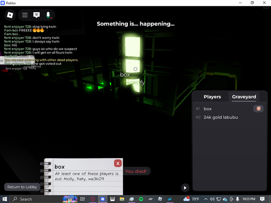Open Task View on the taskbar
The height and width of the screenshot is (203, 271).
point(82,199)
